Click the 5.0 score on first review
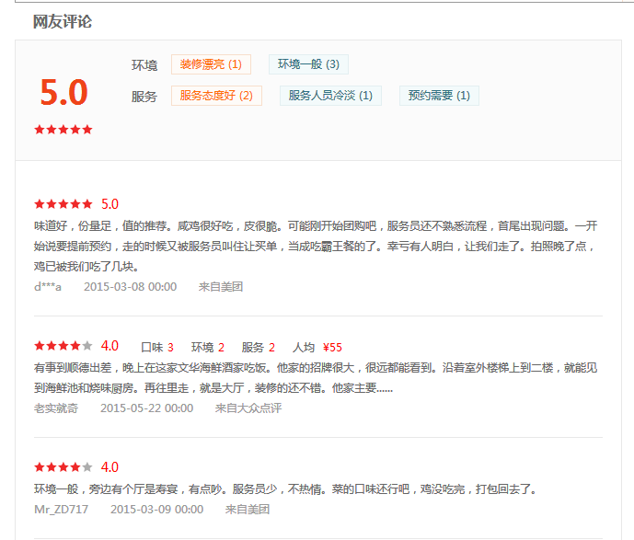This screenshot has width=634, height=540. pyautogui.click(x=110, y=203)
